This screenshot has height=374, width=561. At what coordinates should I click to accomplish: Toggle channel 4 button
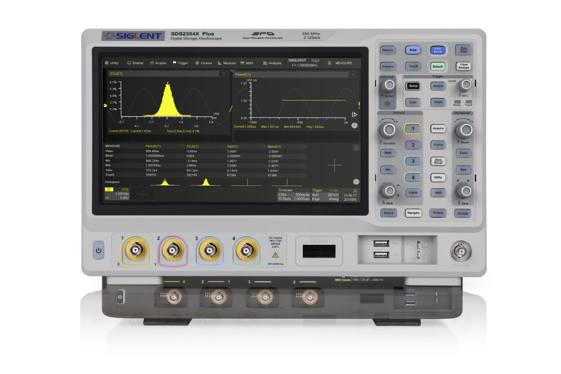pos(413,177)
